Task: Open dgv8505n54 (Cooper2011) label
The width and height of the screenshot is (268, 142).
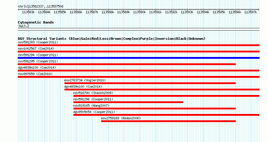Action: (x=94, y=112)
